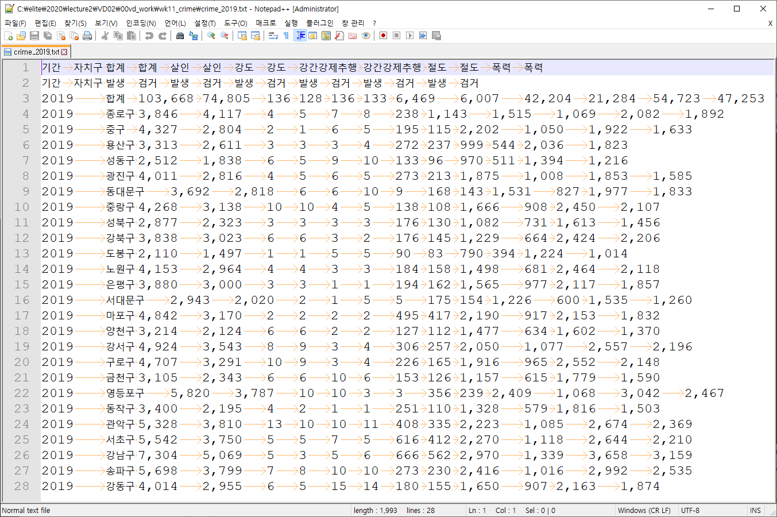This screenshot has width=777, height=517.
Task: Place the cursor on 종로구 in line 4
Action: pos(121,114)
